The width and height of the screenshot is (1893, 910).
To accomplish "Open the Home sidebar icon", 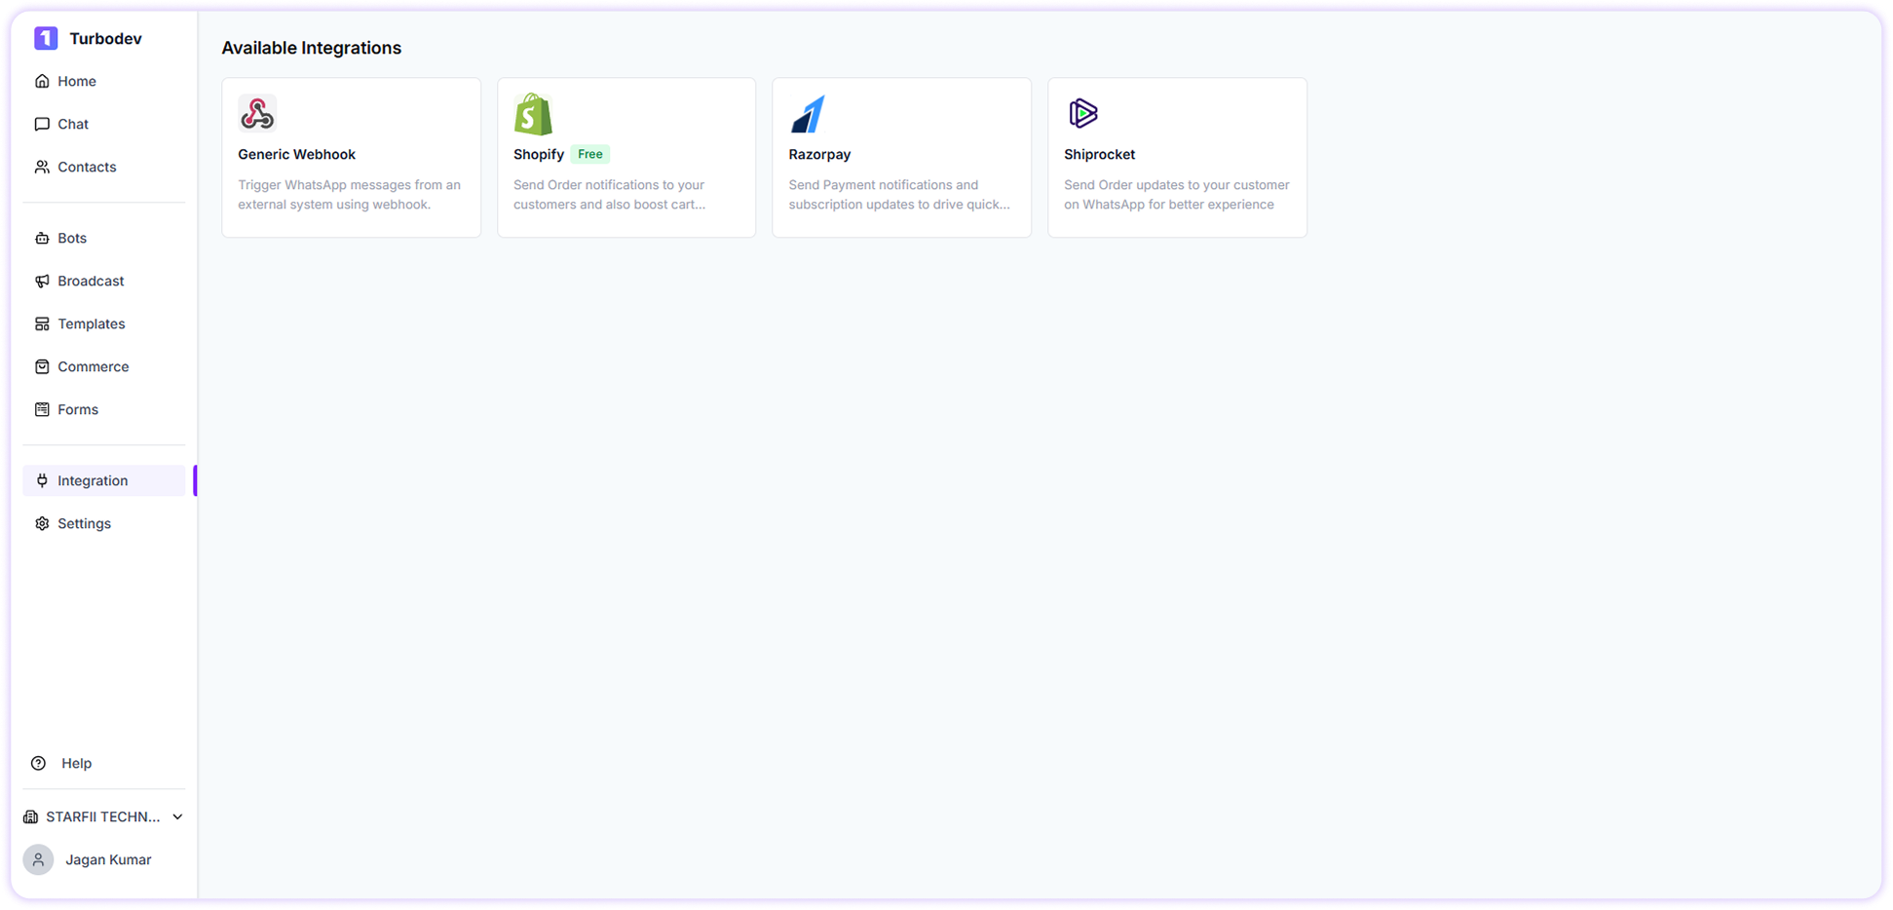I will (41, 81).
